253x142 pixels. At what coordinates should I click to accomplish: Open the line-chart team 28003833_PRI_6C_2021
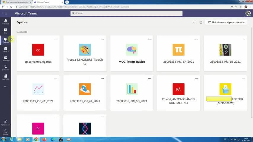pos(38,93)
